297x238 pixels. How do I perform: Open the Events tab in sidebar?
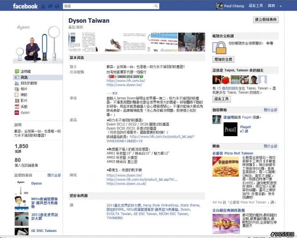tap(38, 106)
